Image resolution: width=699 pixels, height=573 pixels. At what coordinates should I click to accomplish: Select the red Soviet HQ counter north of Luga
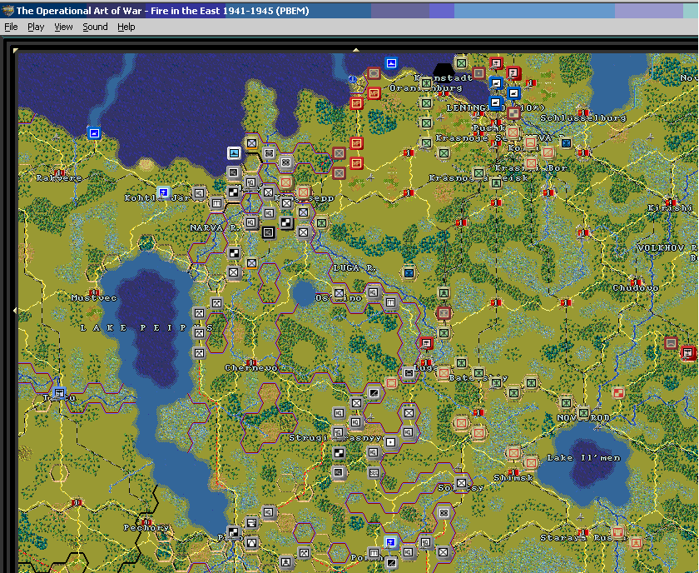point(427,343)
